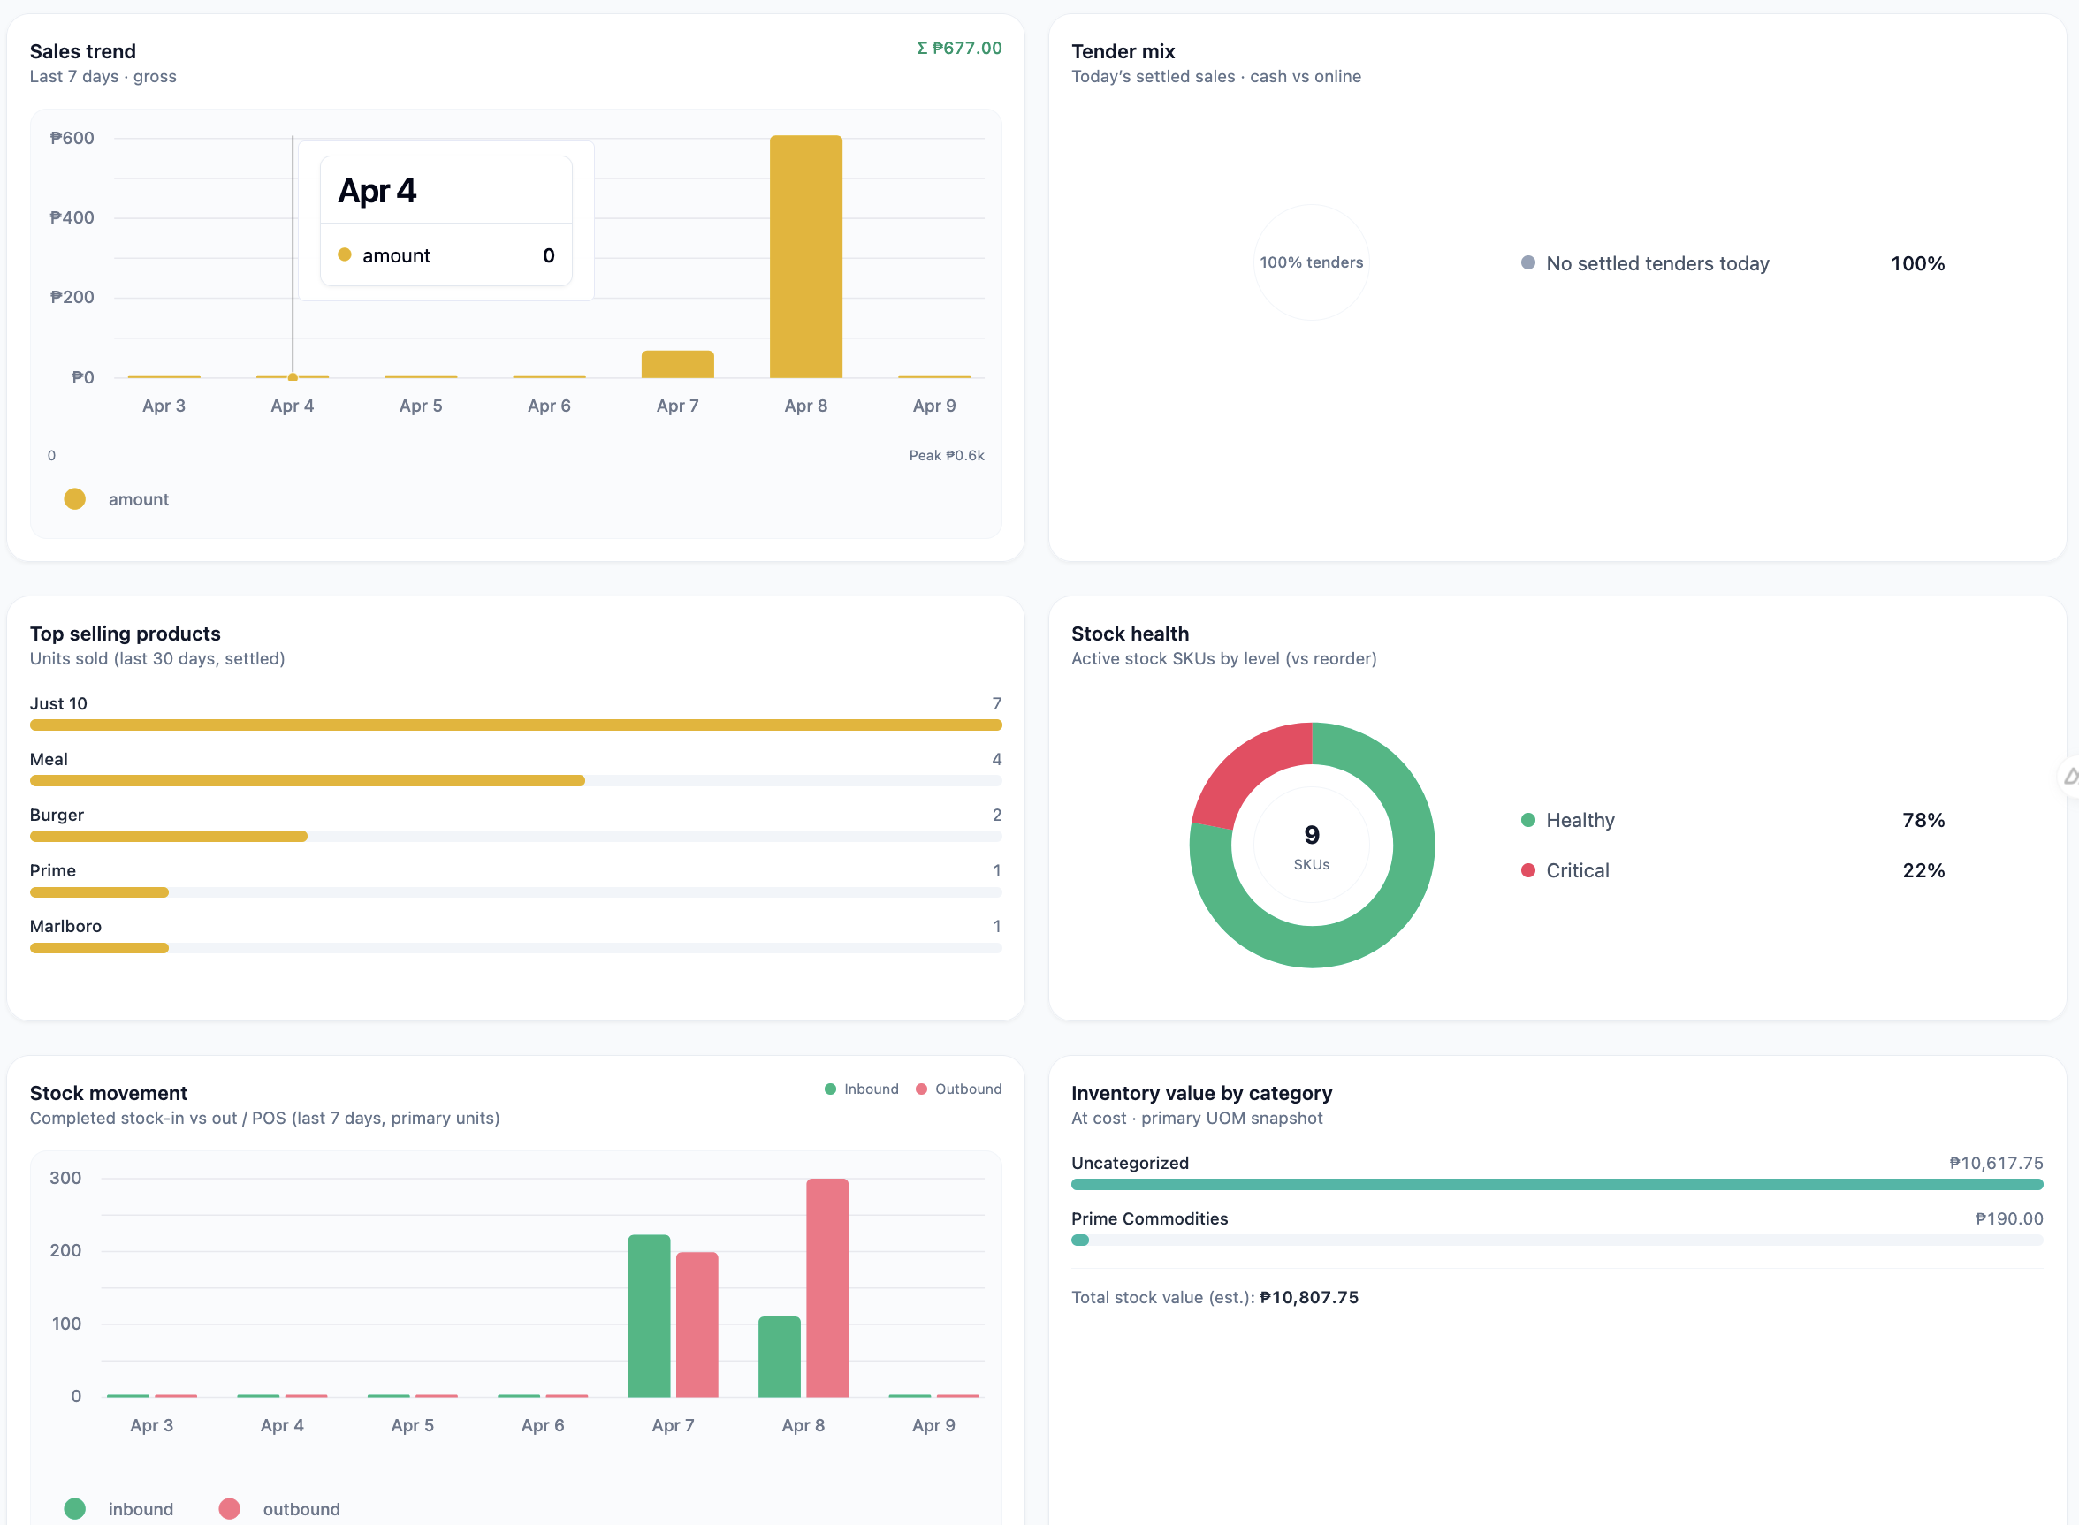Image resolution: width=2079 pixels, height=1525 pixels.
Task: Click the floating button at right edge
Action: pyautogui.click(x=2070, y=777)
